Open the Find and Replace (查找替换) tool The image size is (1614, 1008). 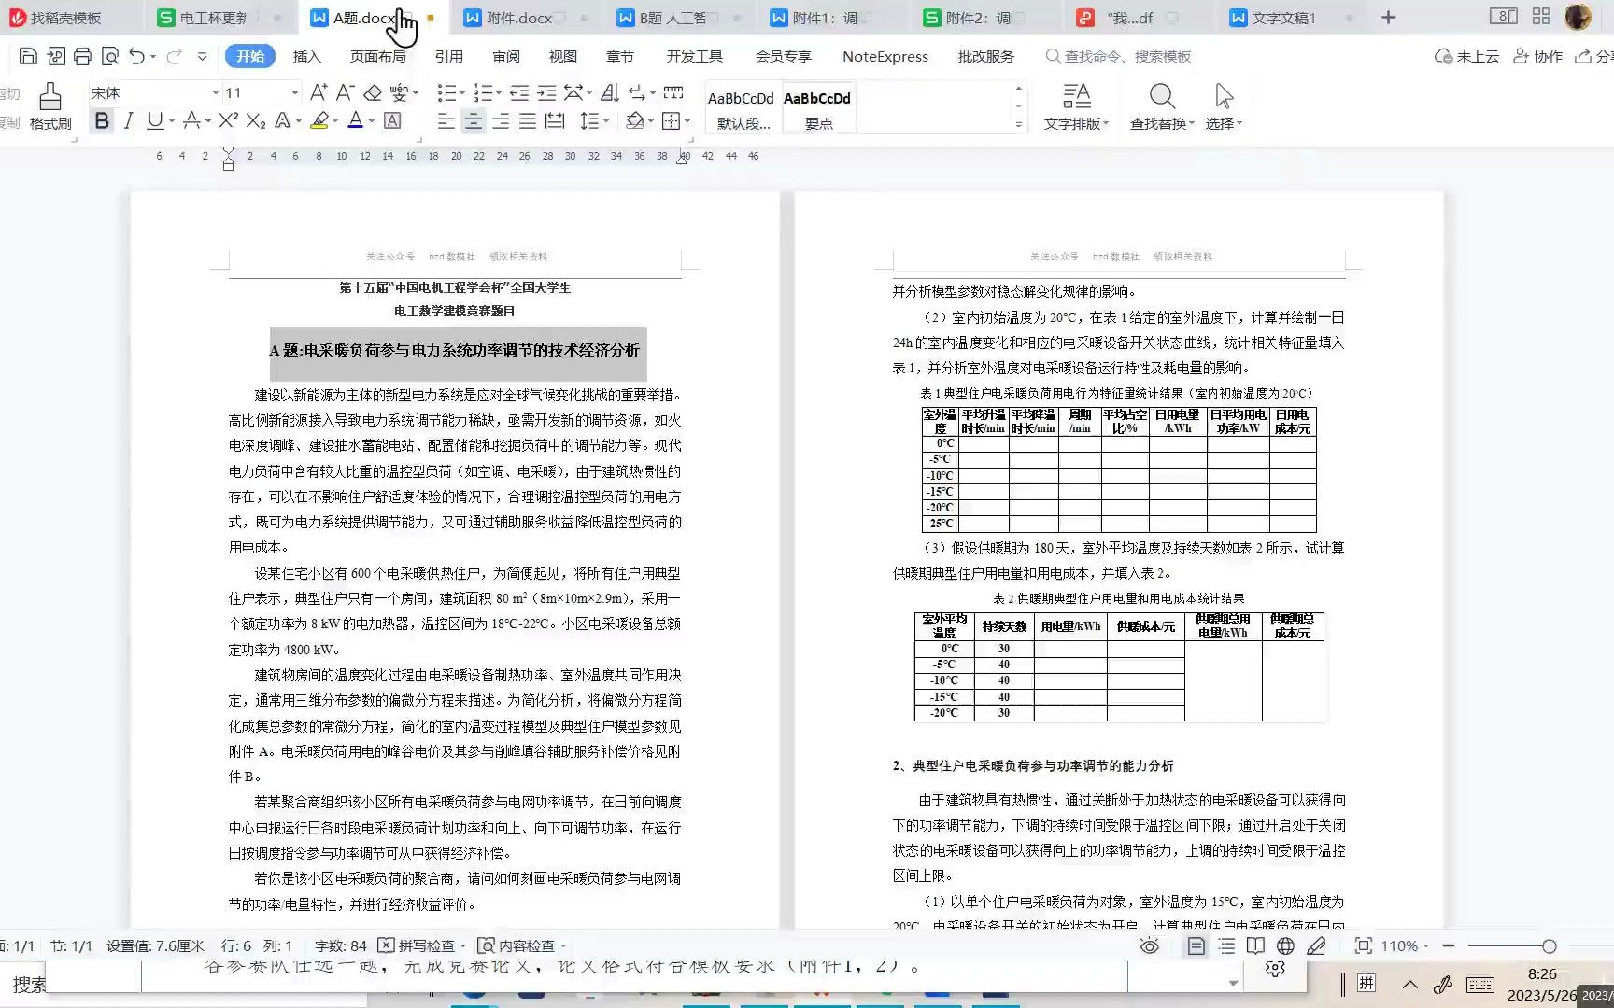click(x=1161, y=105)
